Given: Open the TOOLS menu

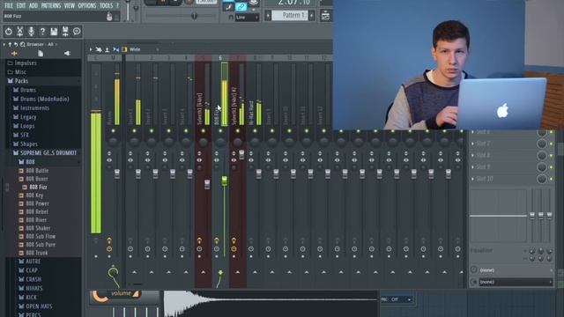Looking at the screenshot, I should 106,5.
